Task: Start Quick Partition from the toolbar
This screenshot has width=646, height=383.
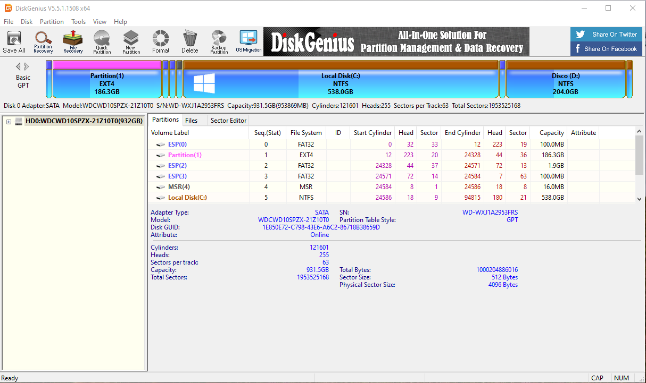Action: (x=102, y=42)
